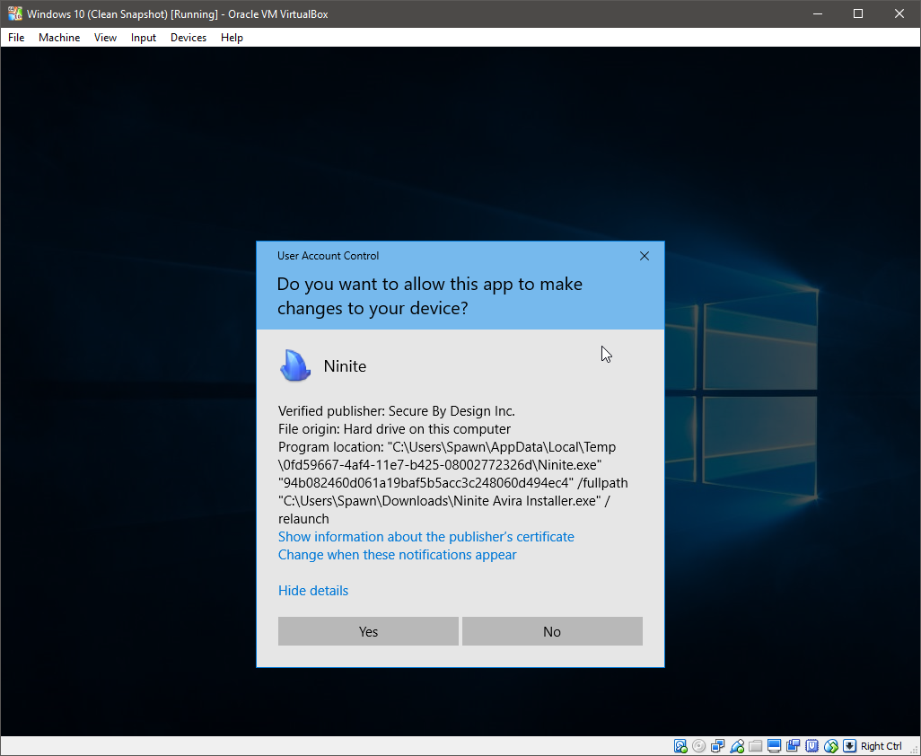
Task: Show information about the publisher's certificate
Action: tap(425, 537)
